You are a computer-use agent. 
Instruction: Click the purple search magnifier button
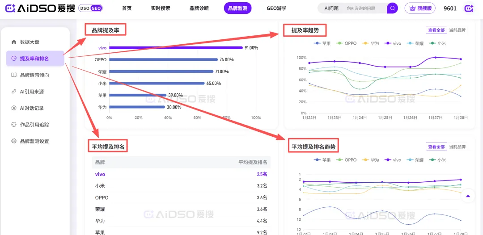(x=392, y=8)
